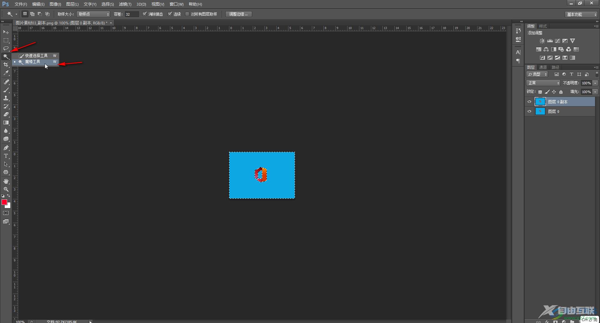The image size is (600, 323).
Task: Open the 滤镜(T) menu
Action: click(125, 4)
